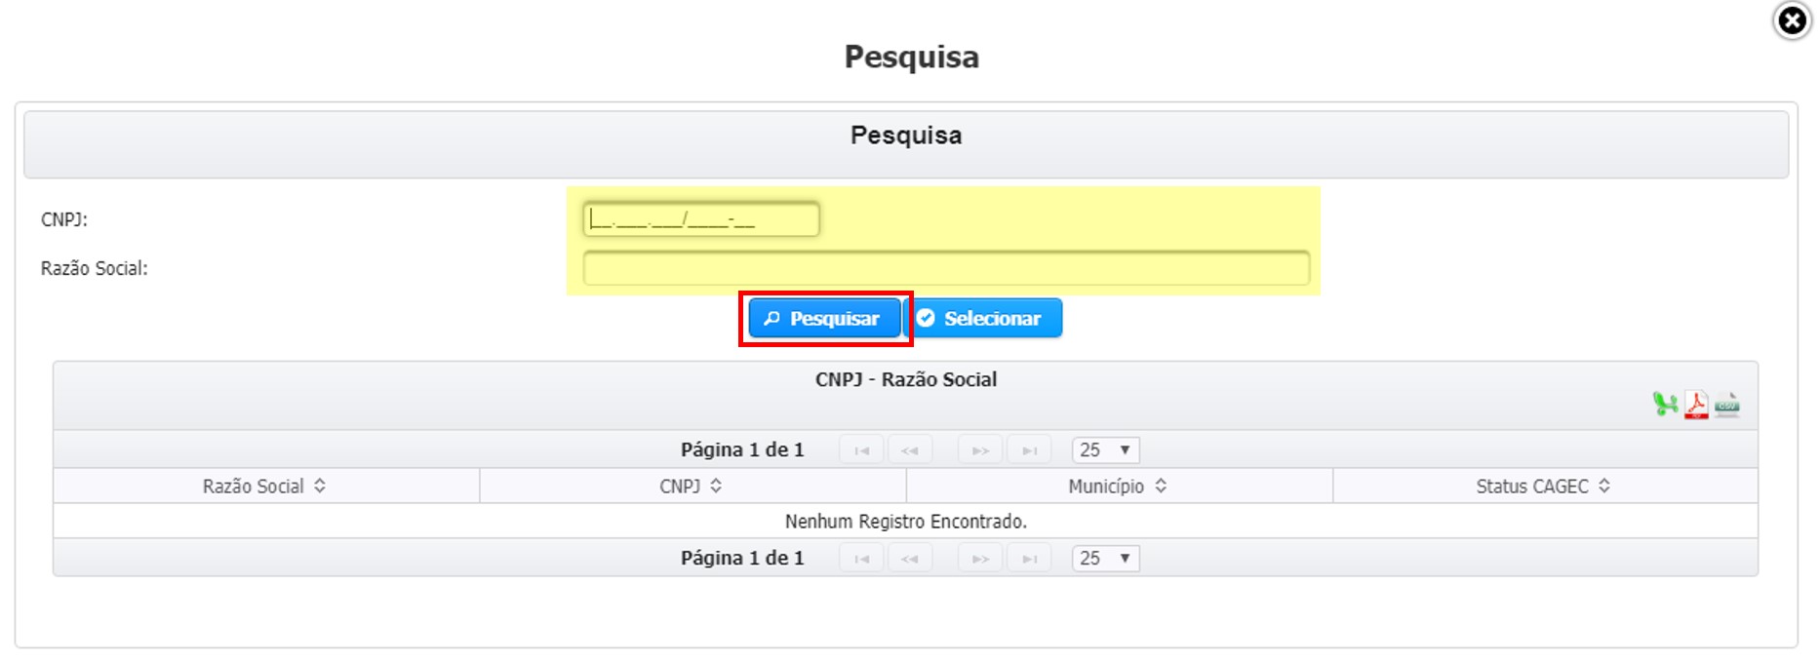Jump to first page in bottom paginator
This screenshot has width=1820, height=663.
click(x=861, y=558)
